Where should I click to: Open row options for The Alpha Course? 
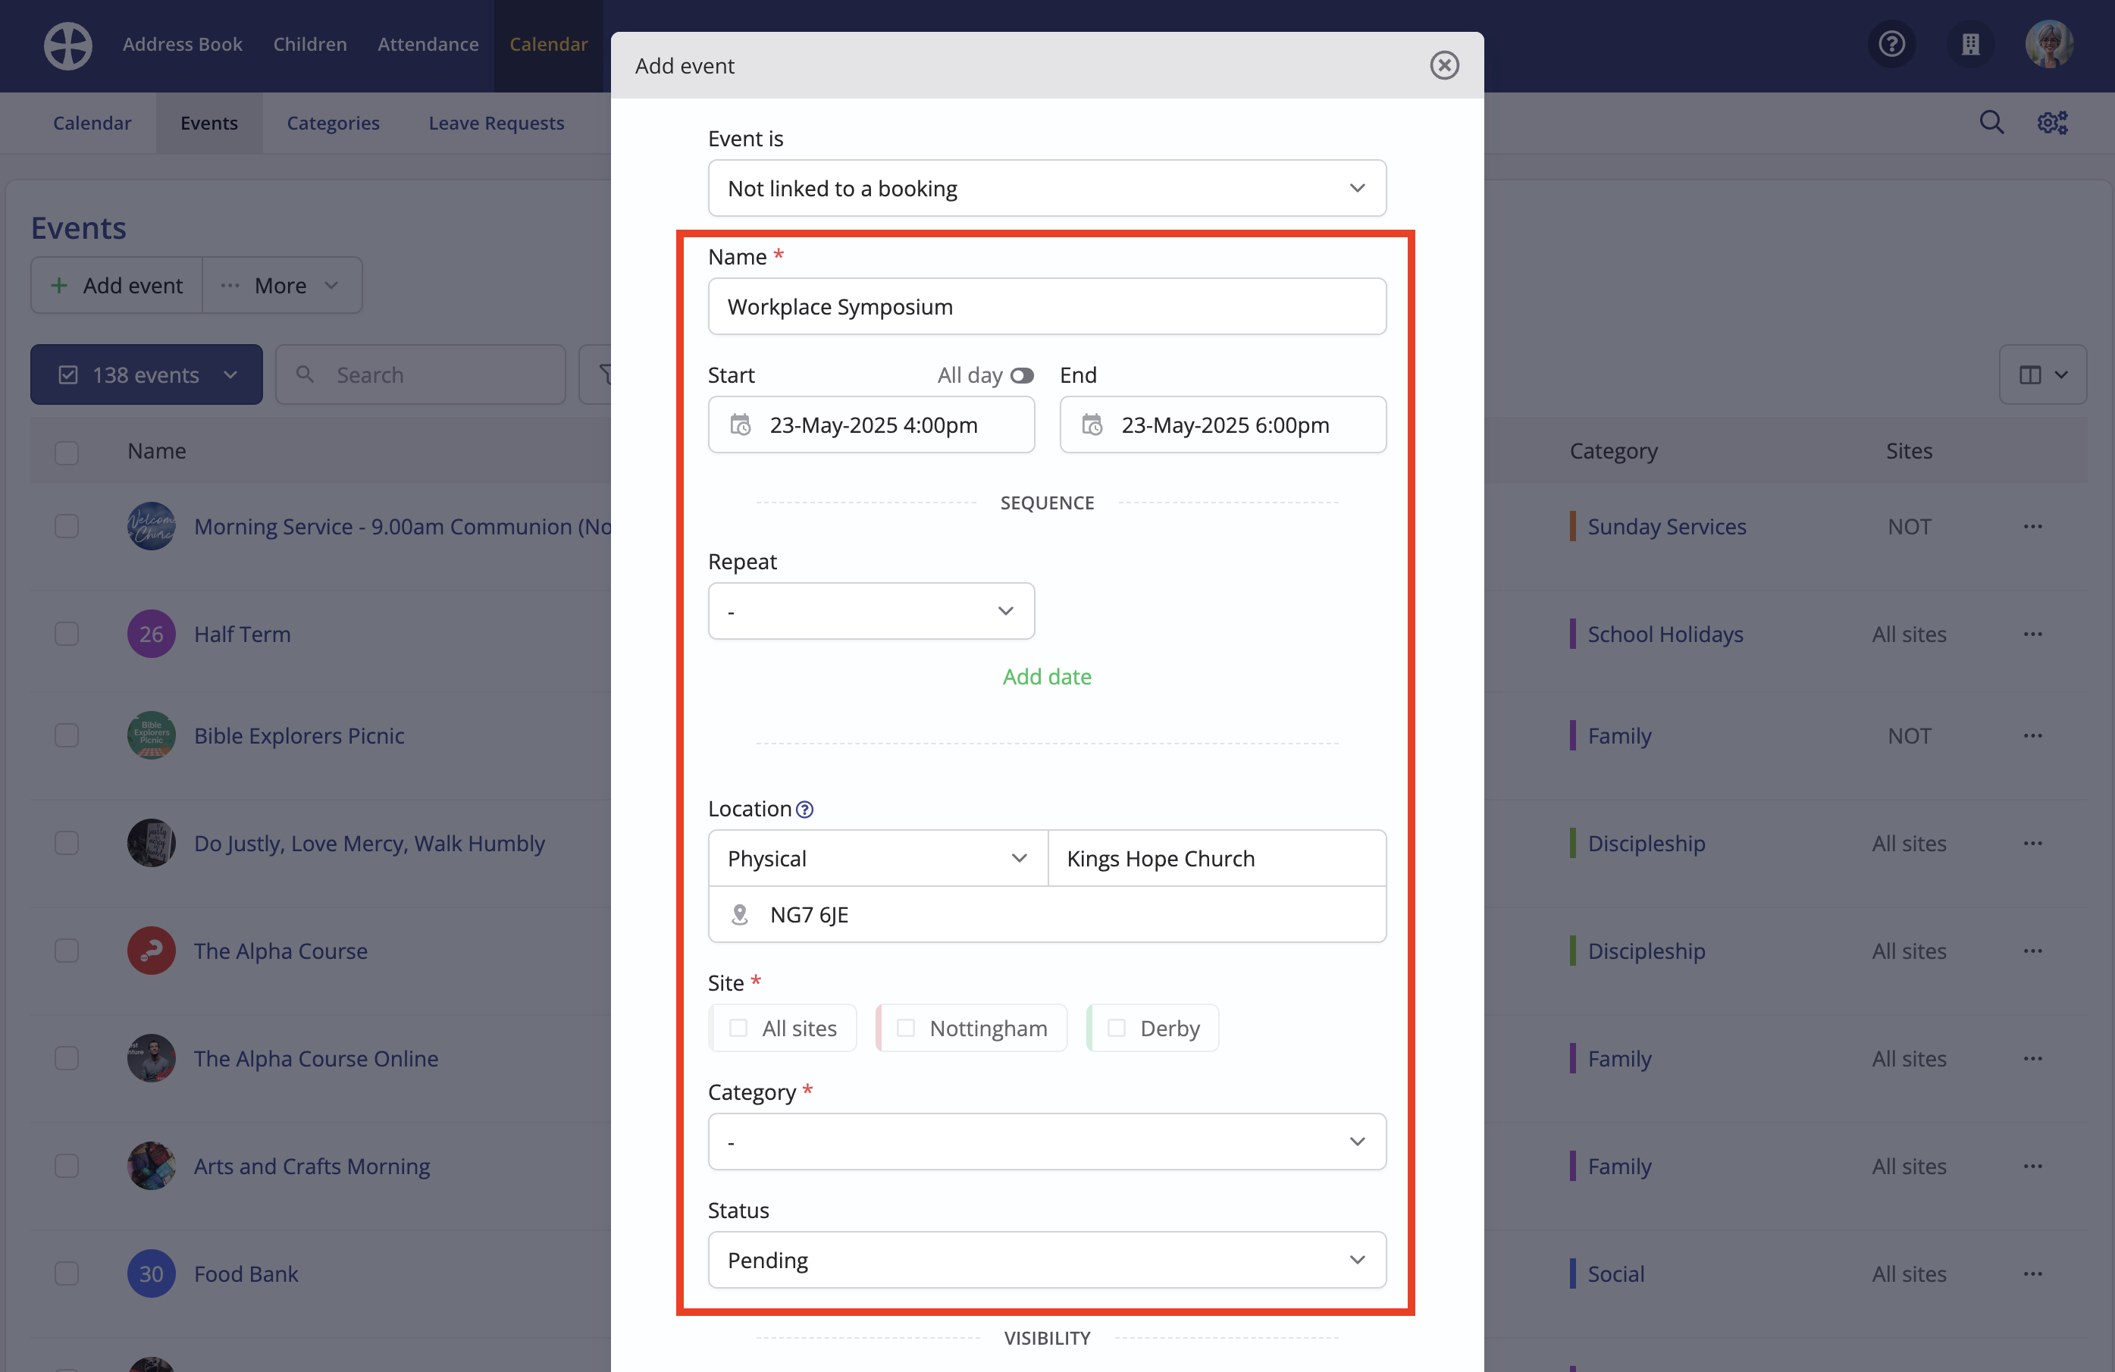coord(2032,951)
